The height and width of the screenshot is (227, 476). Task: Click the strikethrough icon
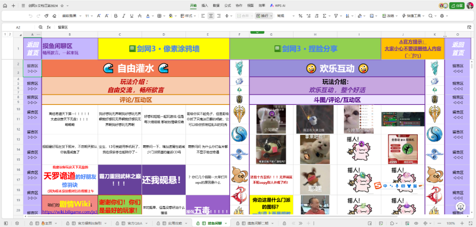pyautogui.click(x=139, y=16)
